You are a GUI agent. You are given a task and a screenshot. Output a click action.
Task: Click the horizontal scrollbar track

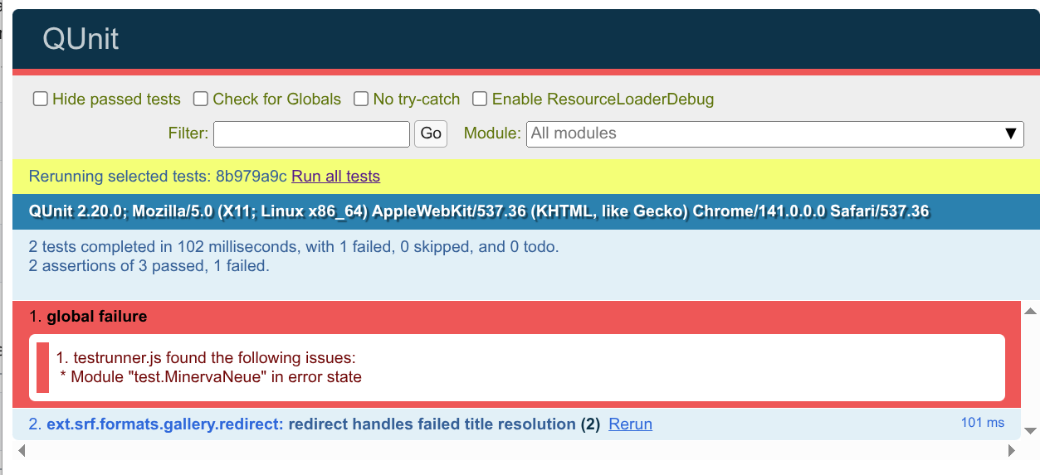(515, 451)
